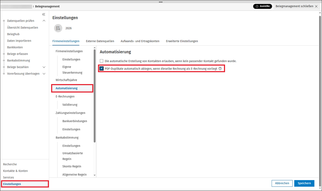Click the company settings icon beside 2026
322x191 pixels.
(x=58, y=28)
